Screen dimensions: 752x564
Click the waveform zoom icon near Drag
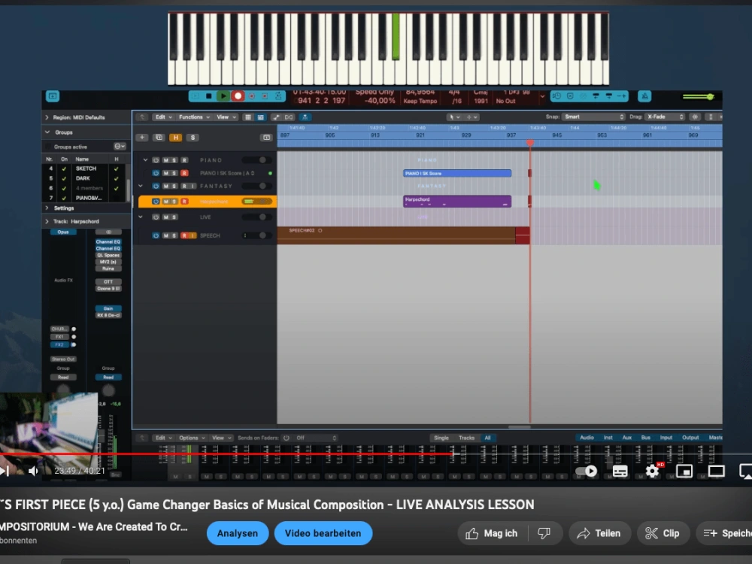[x=695, y=117]
